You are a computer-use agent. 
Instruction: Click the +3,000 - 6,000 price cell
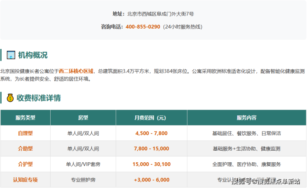151,180
